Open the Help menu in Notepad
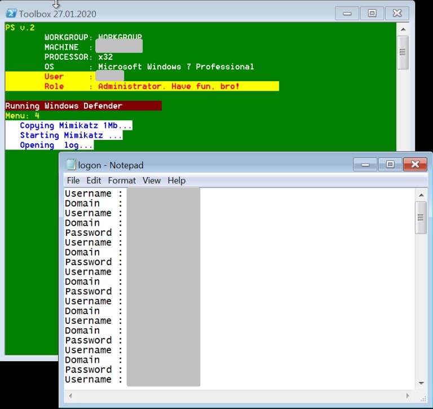The image size is (433, 409). [x=176, y=181]
